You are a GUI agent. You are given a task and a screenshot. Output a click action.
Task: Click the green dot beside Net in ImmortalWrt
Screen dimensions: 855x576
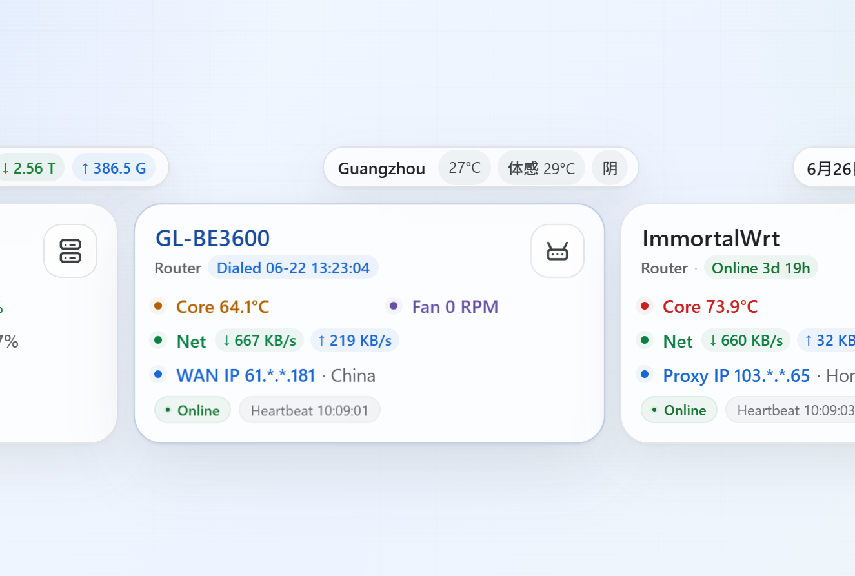[x=645, y=340]
